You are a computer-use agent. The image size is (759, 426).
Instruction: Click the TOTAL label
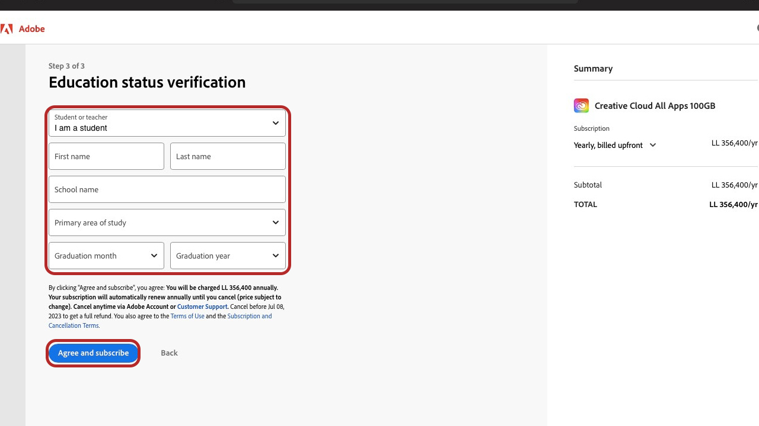click(585, 204)
